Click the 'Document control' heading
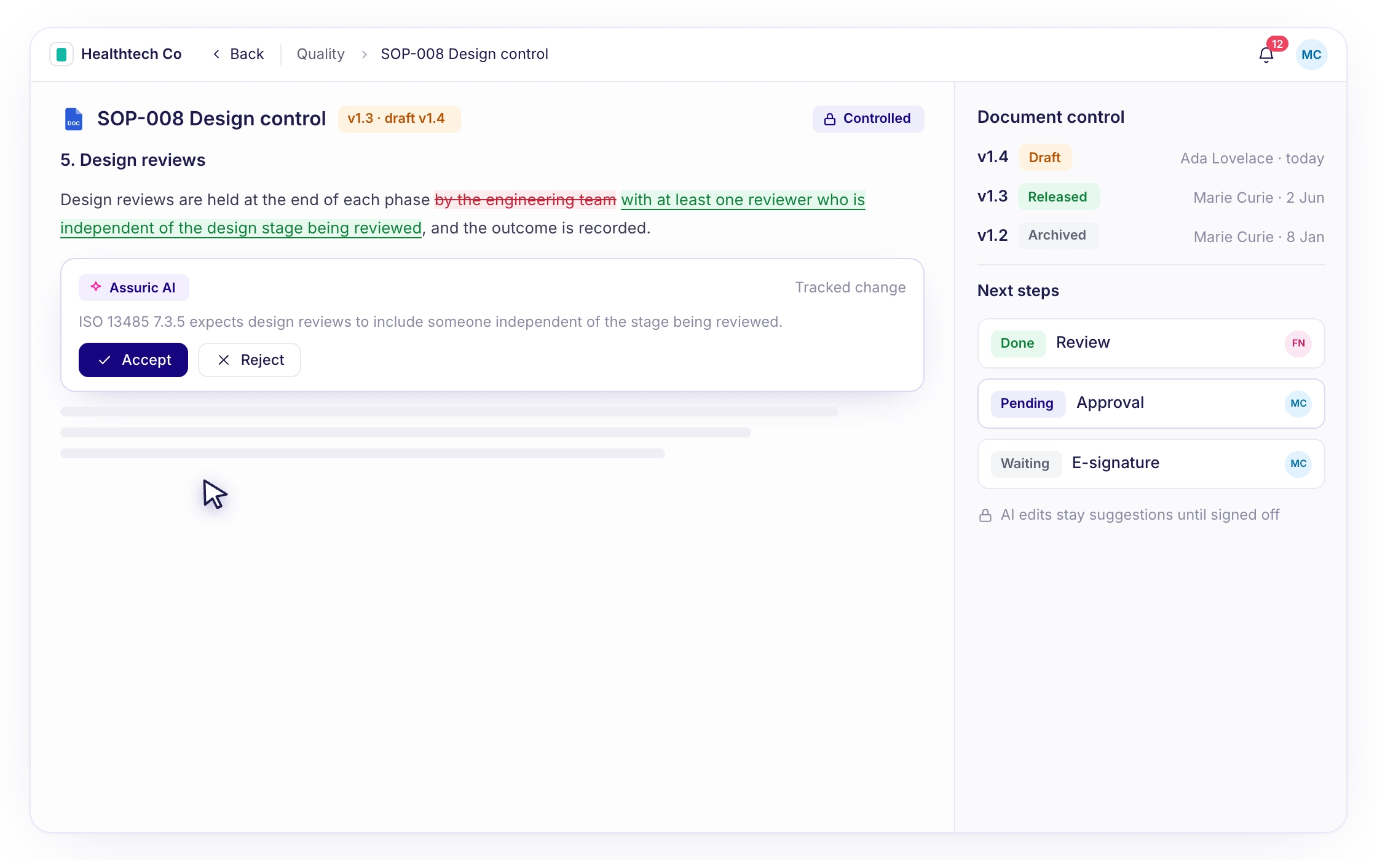 click(x=1051, y=117)
